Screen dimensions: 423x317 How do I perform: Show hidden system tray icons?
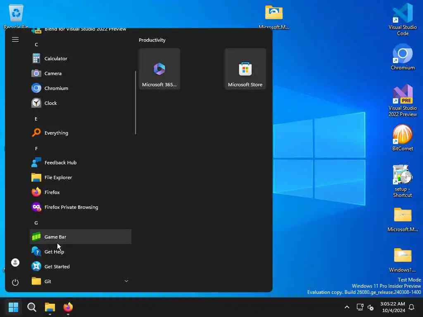[347, 307]
